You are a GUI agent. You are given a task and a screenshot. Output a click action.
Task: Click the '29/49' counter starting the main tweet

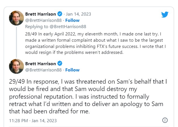click(x=17, y=82)
